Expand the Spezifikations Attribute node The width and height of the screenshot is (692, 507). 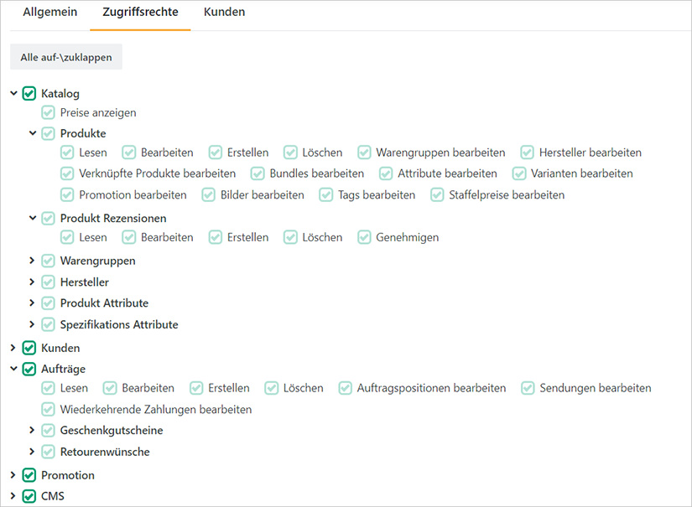pyautogui.click(x=32, y=324)
